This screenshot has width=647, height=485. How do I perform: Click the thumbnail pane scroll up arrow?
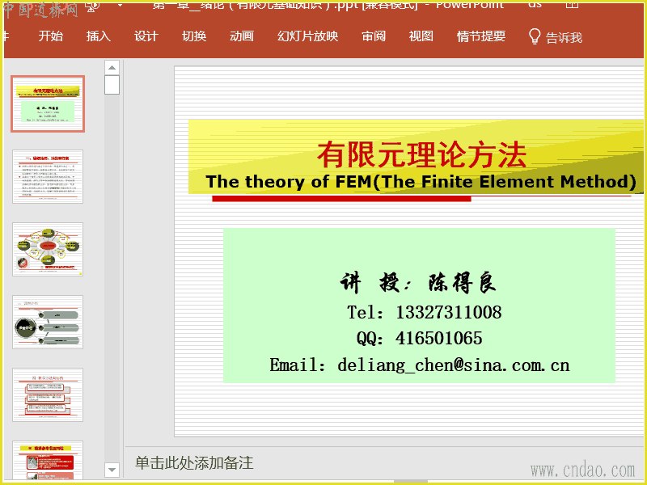tap(112, 67)
